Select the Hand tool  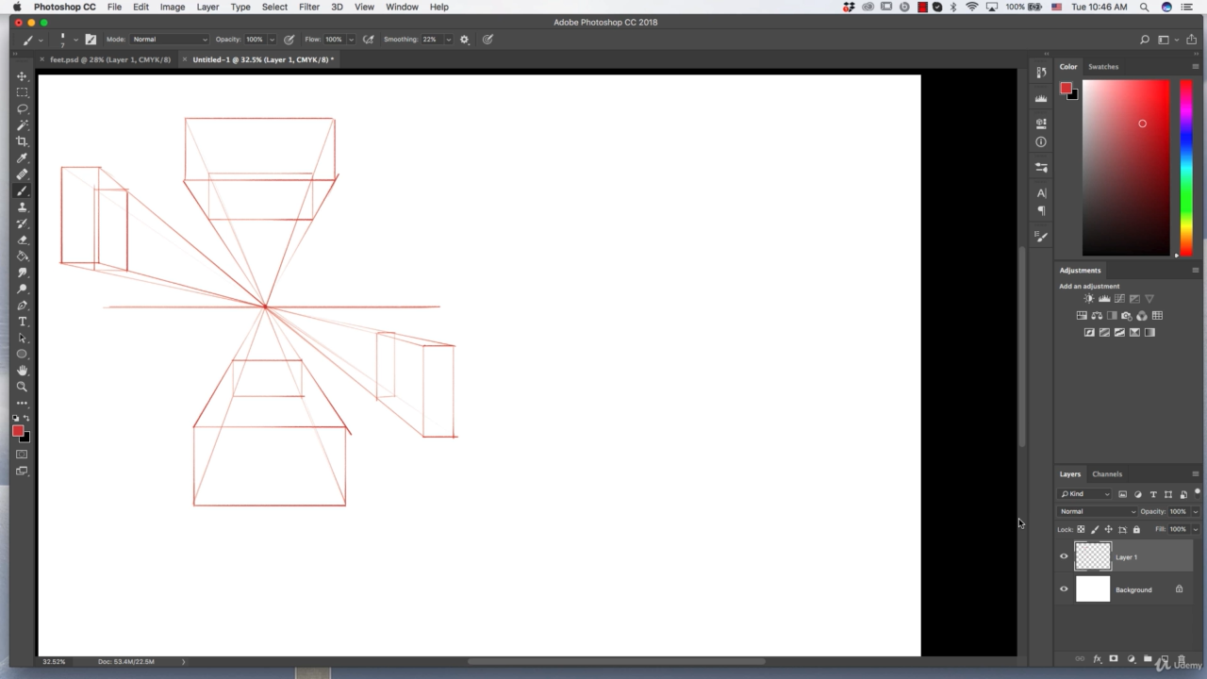[x=22, y=371]
